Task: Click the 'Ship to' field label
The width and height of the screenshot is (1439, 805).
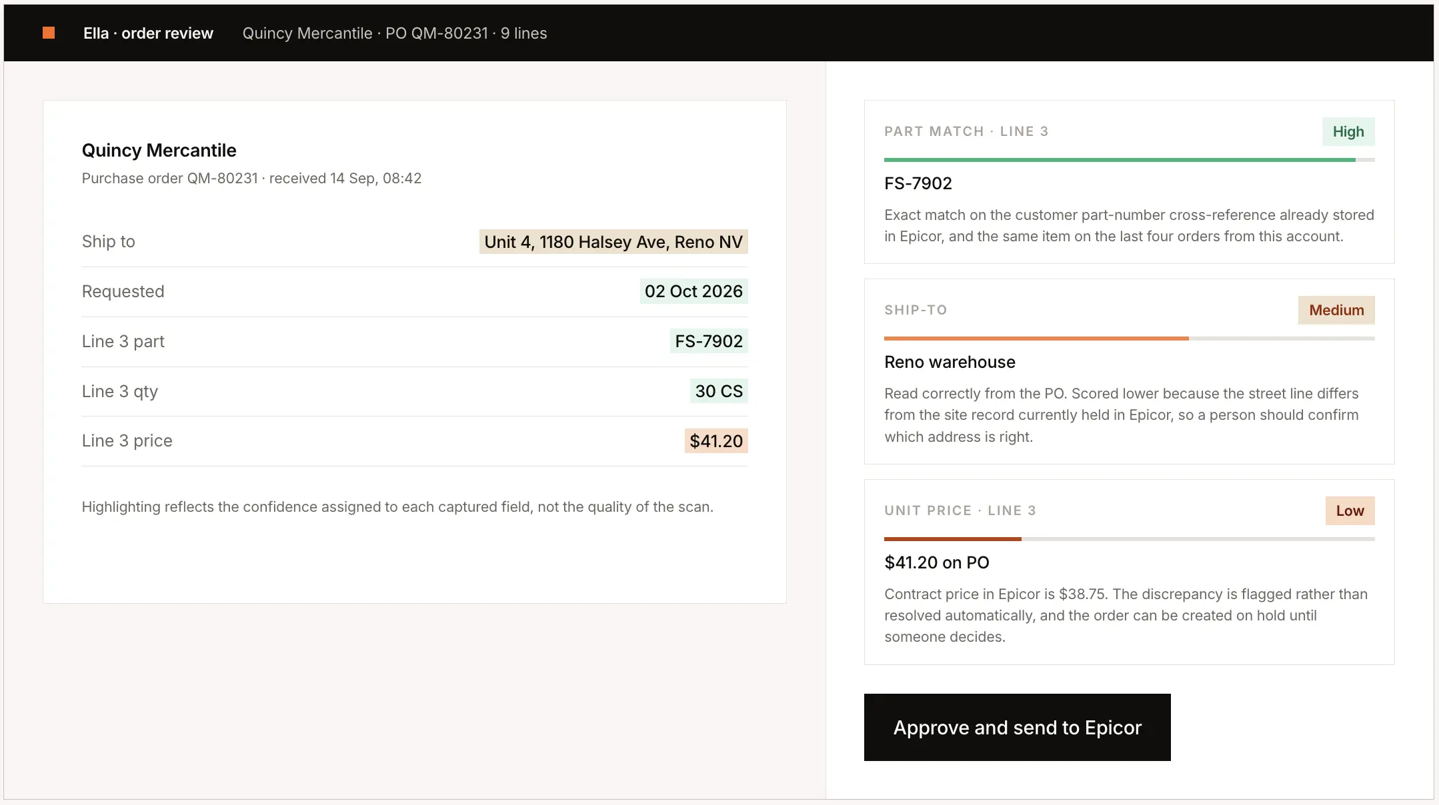Action: tap(108, 241)
